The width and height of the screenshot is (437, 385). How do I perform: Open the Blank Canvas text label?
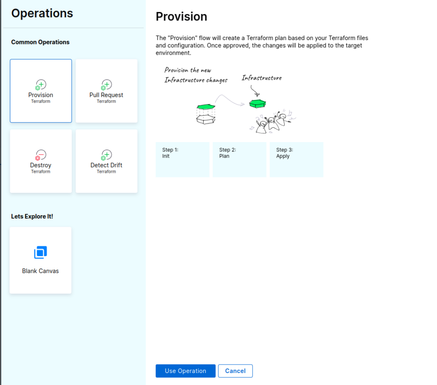point(41,271)
